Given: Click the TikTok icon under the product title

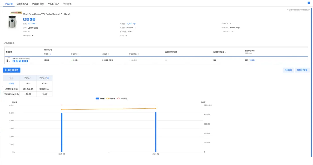Looking at the screenshot, I should click(31, 19).
